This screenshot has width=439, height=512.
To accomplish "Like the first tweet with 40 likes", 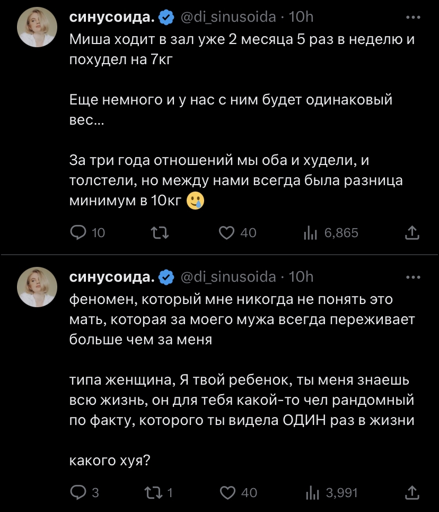I will [x=228, y=232].
